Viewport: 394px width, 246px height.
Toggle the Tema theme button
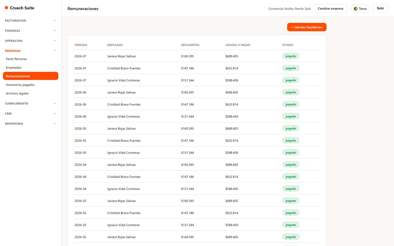click(x=360, y=9)
